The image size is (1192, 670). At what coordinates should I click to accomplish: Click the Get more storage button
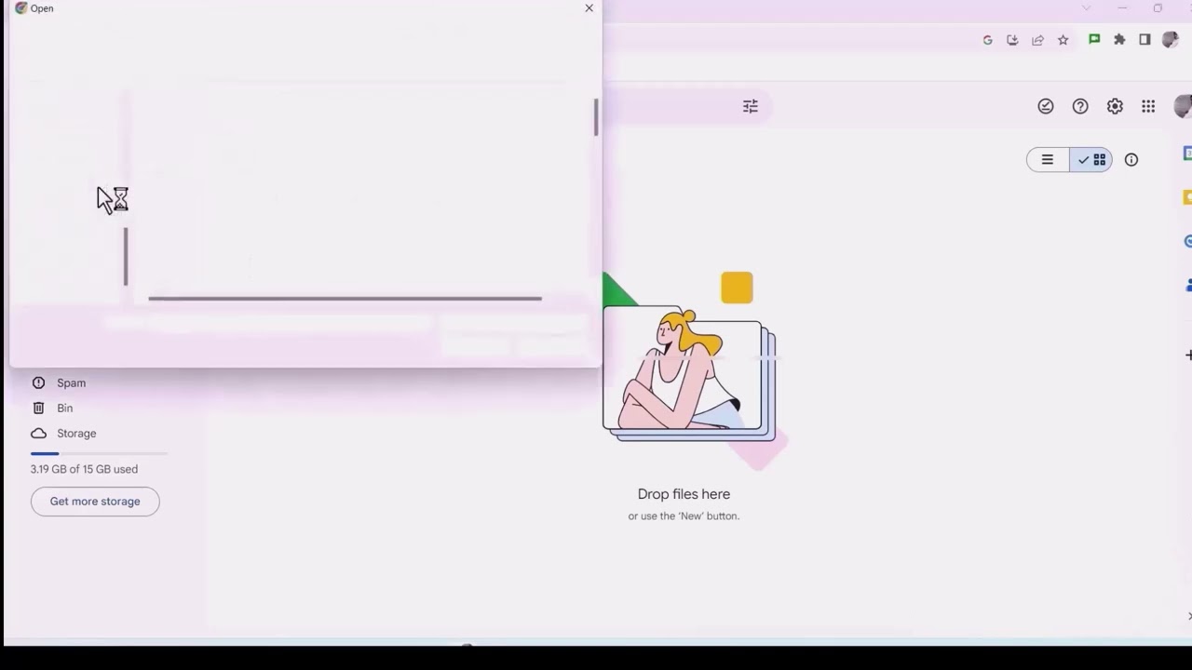point(95,502)
